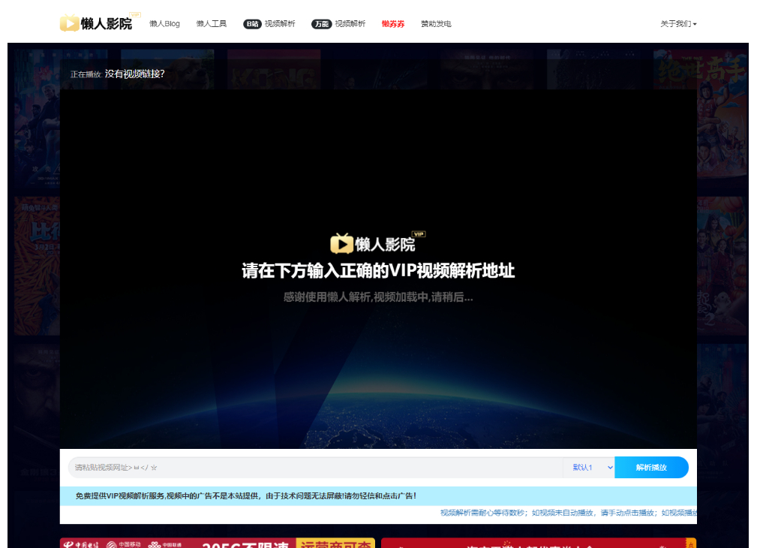Click the red banner ad at bottom right
Viewport: 766px width, 548px height.
click(538, 543)
